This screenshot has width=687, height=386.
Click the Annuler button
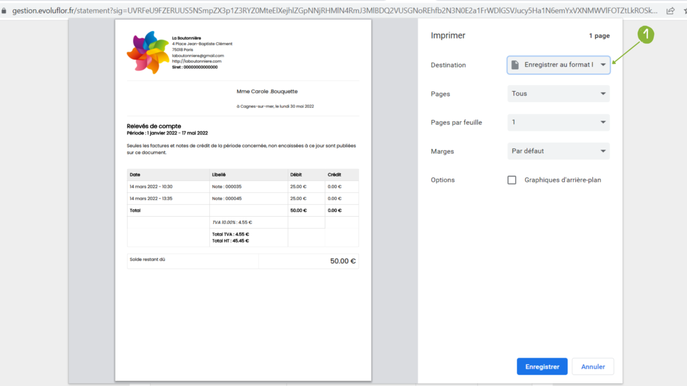tap(593, 366)
